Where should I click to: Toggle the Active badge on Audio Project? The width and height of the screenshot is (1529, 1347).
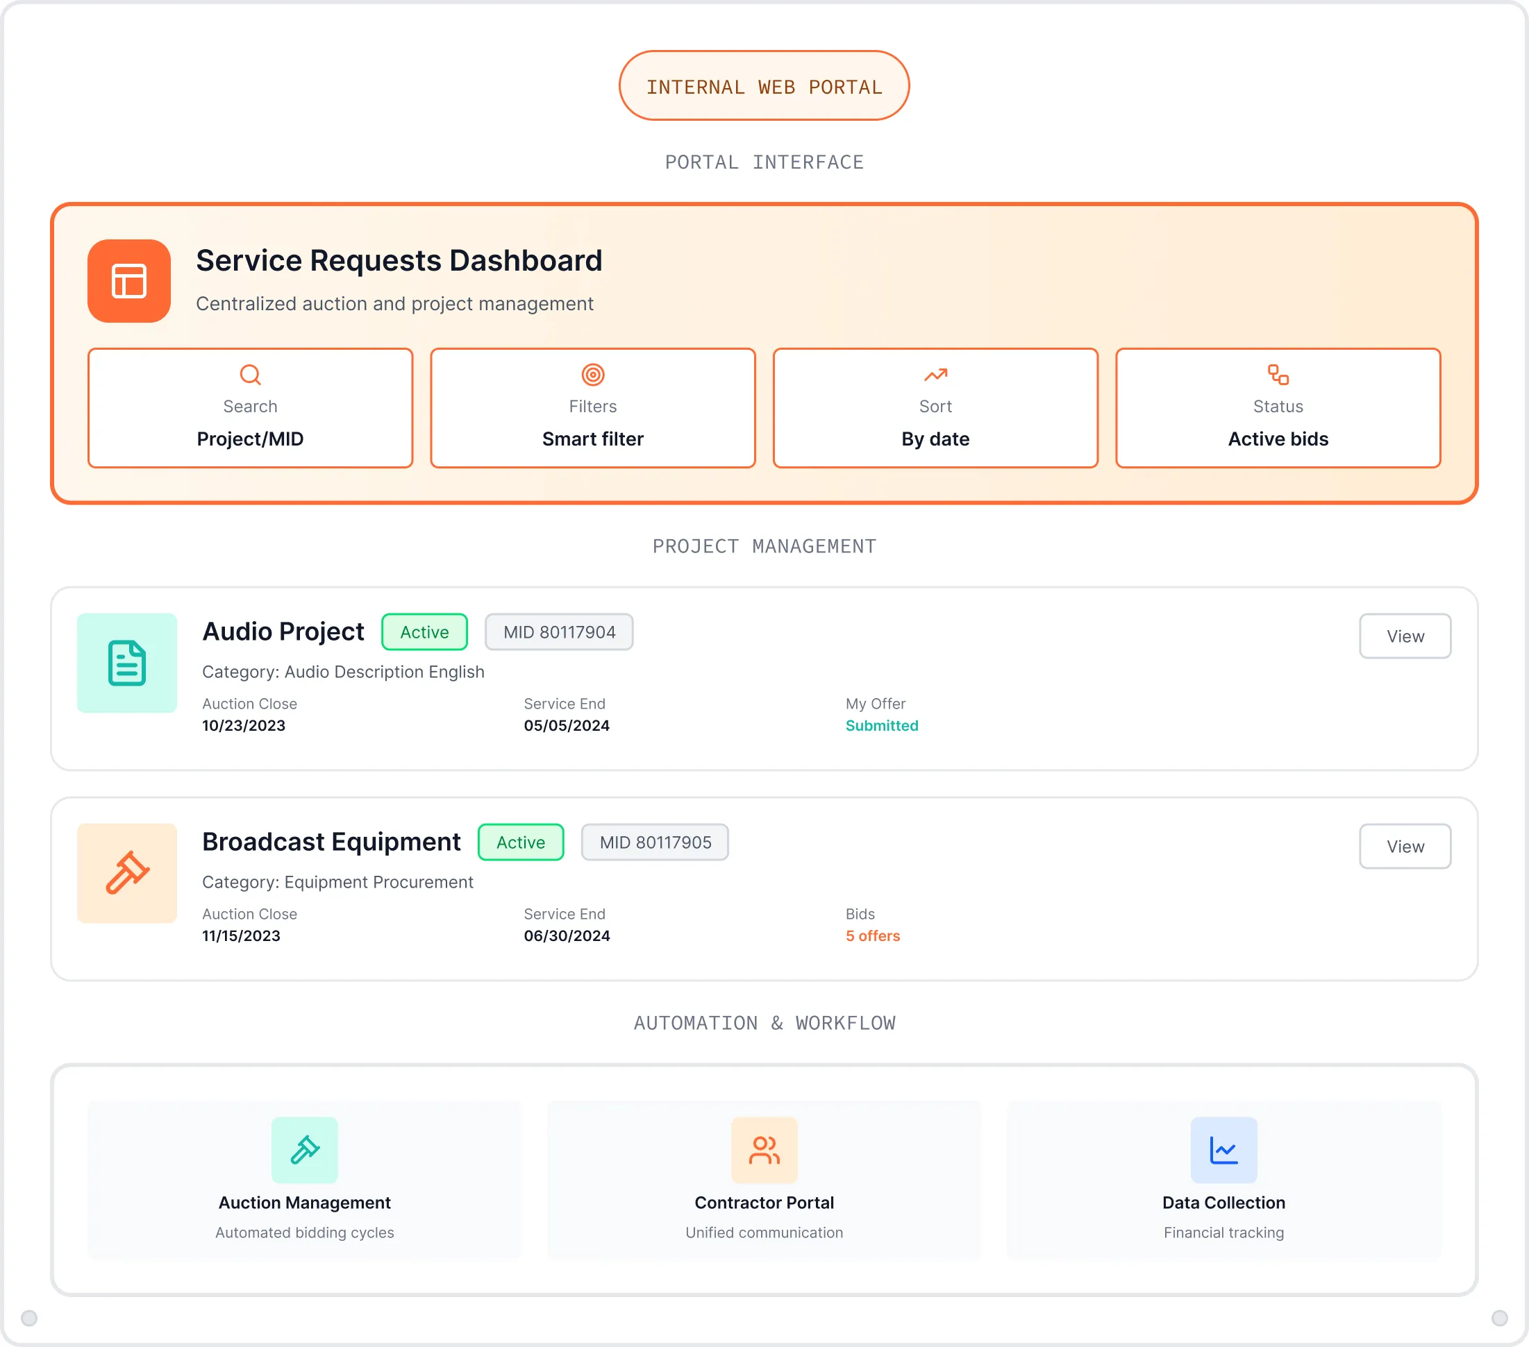(x=424, y=632)
